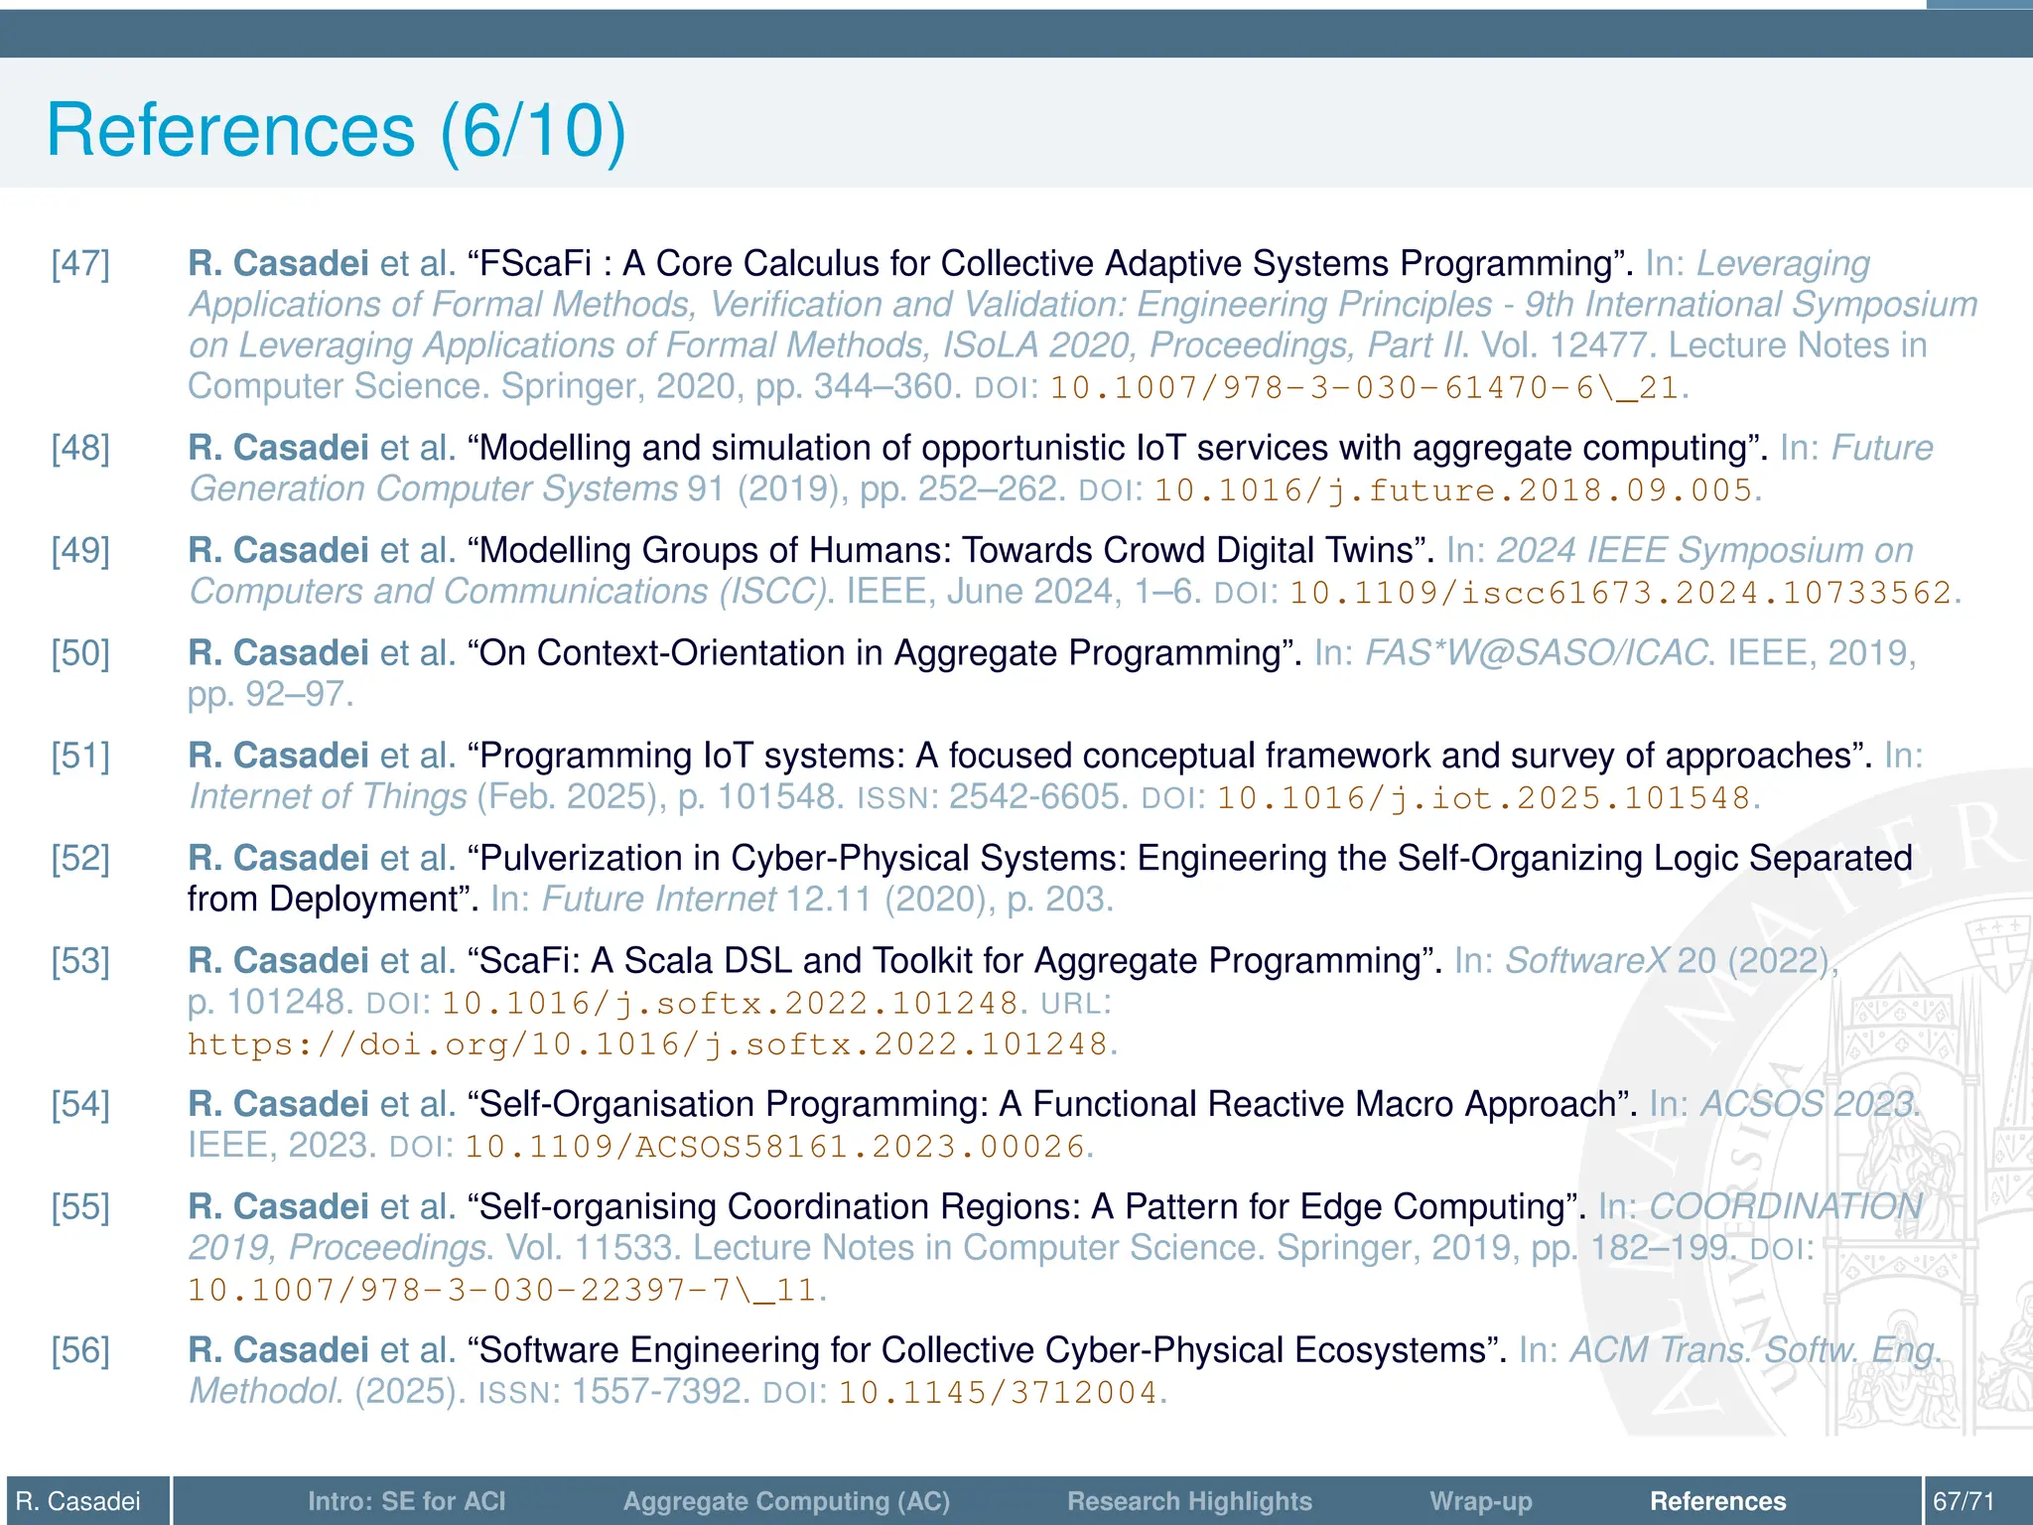The image size is (2033, 1525).
Task: Open the Wrap-up section
Action: 1480,1501
